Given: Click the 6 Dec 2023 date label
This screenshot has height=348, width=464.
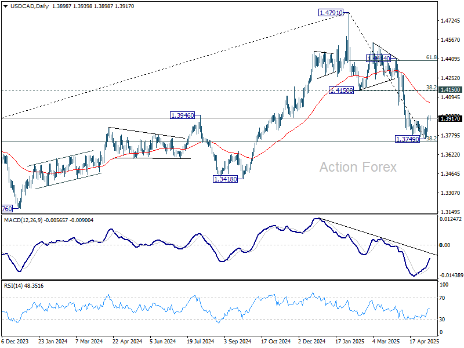Looking at the screenshot, I should click(15, 342).
